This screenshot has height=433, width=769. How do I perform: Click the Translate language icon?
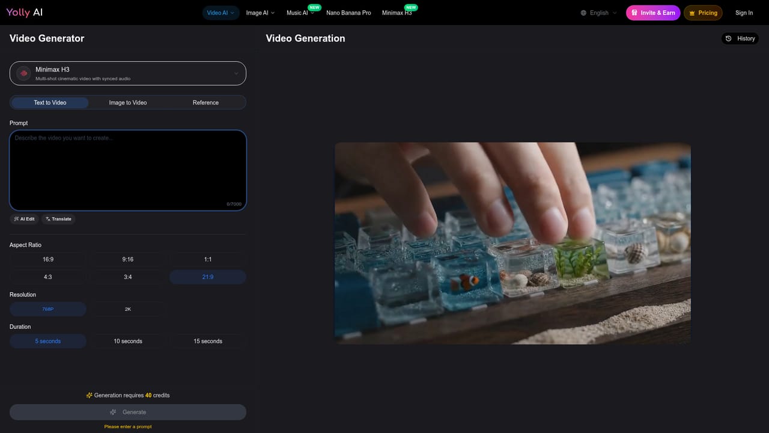pyautogui.click(x=48, y=219)
